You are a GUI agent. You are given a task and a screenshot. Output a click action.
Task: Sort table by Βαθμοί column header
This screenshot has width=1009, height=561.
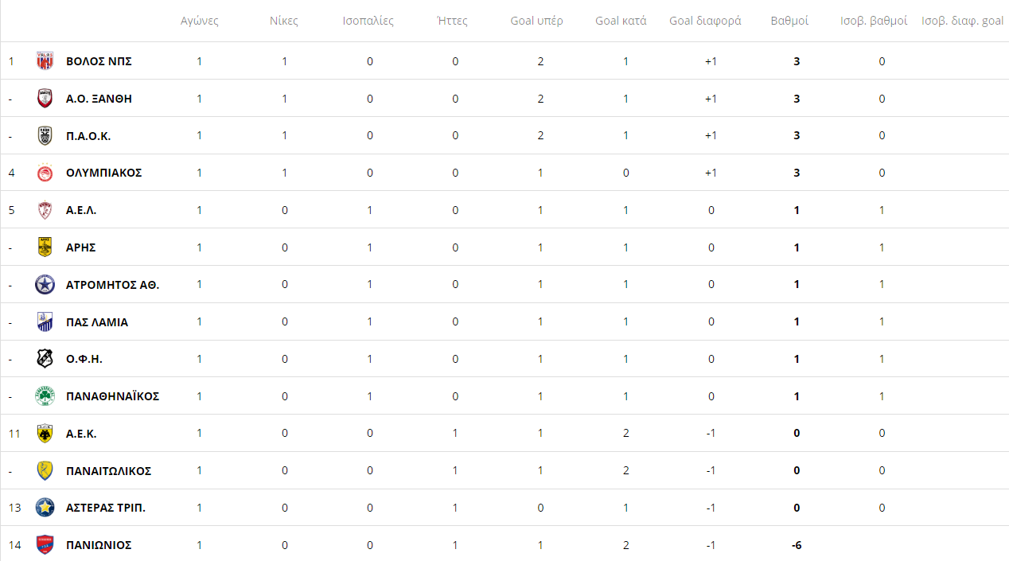pyautogui.click(x=789, y=21)
